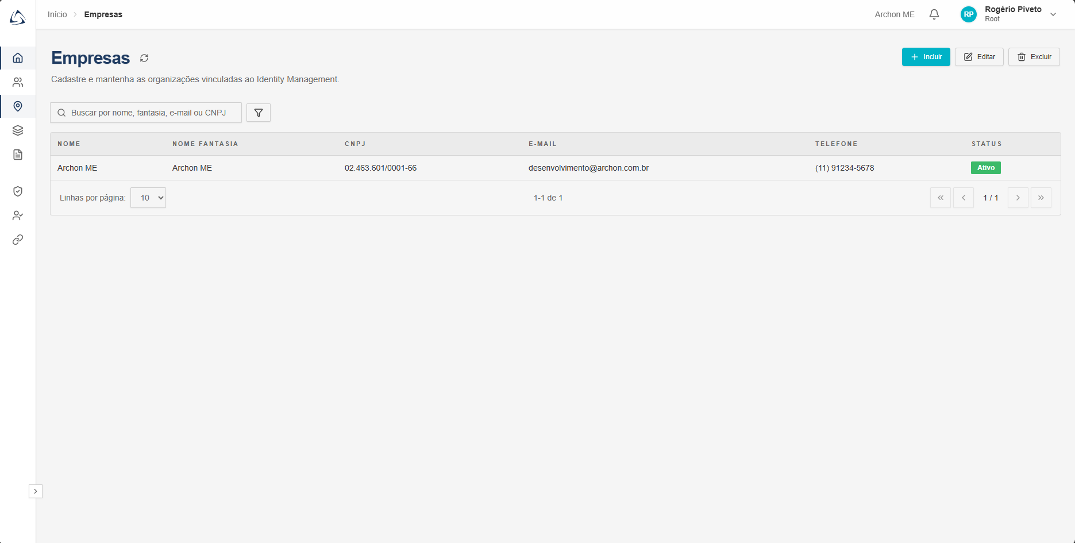Focus the company search field

click(x=148, y=113)
